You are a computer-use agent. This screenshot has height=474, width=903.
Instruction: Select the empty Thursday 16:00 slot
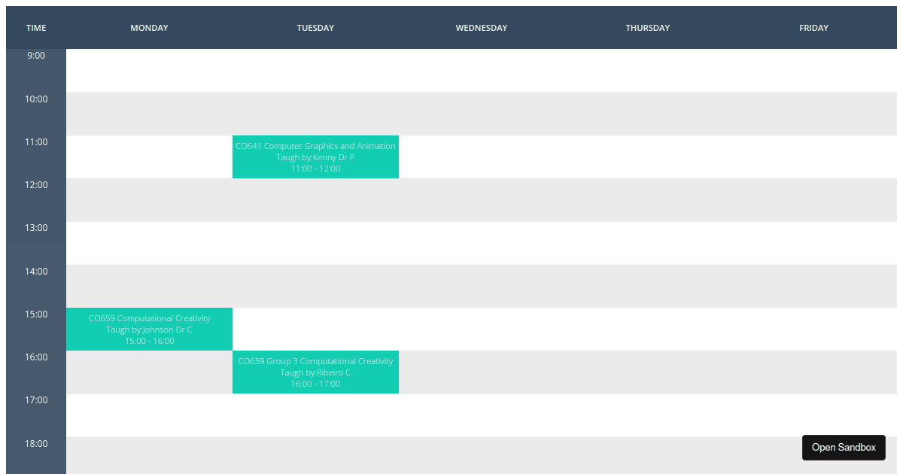pos(648,372)
